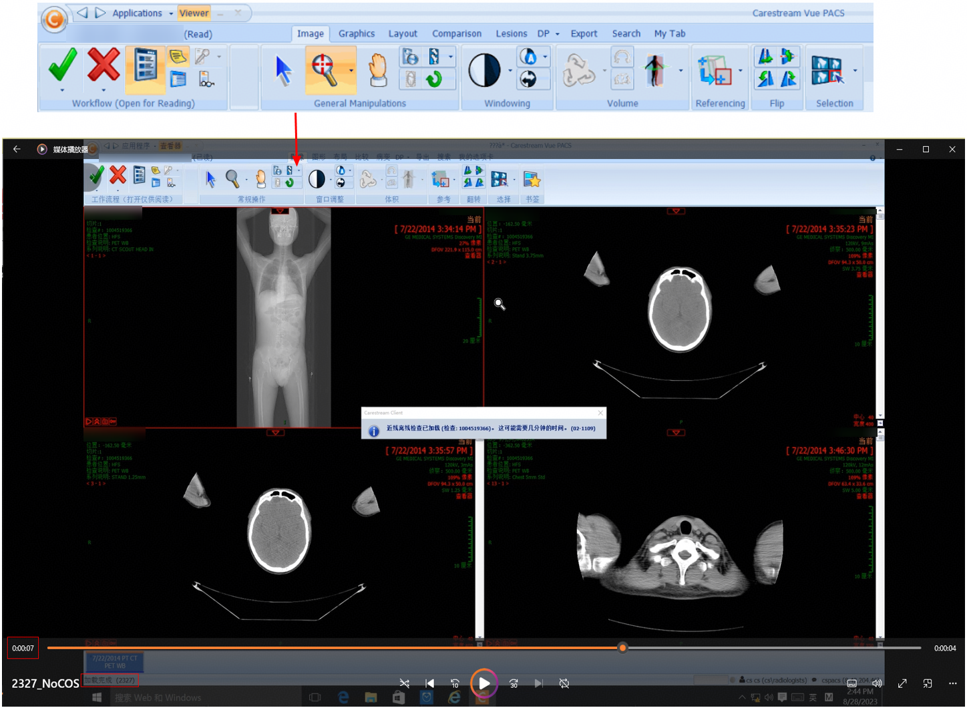Viewport: 967px width, 708px height.
Task: Click the yellow sticky note icon in English Workflow group
Action: pyautogui.click(x=178, y=57)
